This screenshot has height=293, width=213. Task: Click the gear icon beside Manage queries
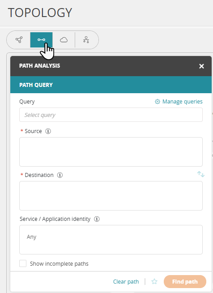158,101
